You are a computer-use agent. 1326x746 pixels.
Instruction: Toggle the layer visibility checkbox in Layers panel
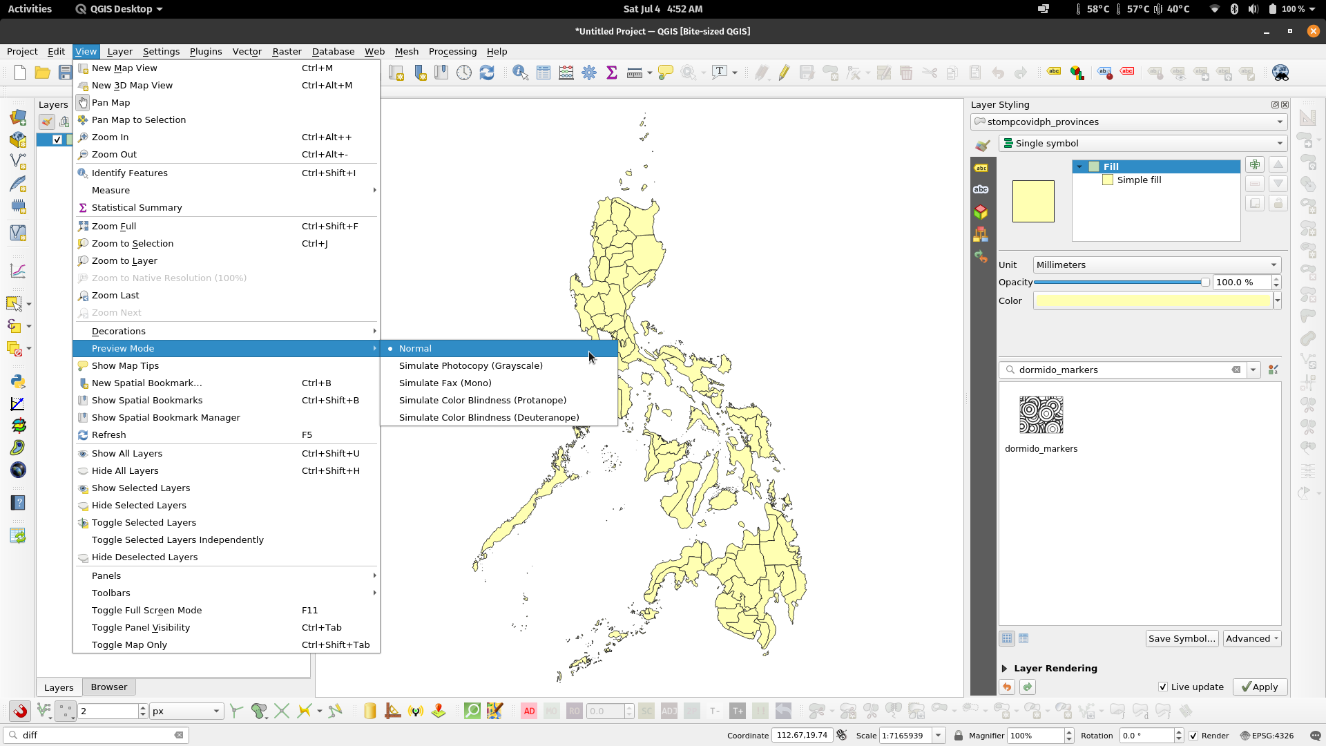(57, 140)
